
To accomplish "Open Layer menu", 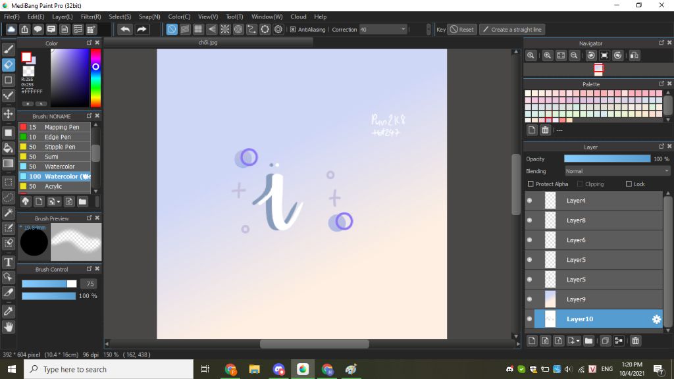I will pyautogui.click(x=63, y=16).
